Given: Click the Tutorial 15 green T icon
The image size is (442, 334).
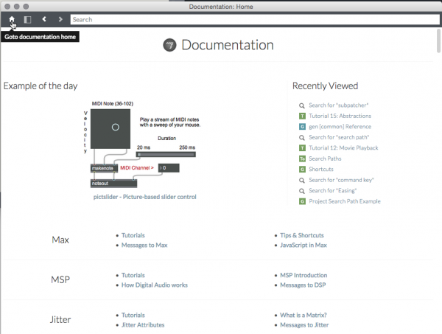Looking at the screenshot, I should (x=302, y=116).
